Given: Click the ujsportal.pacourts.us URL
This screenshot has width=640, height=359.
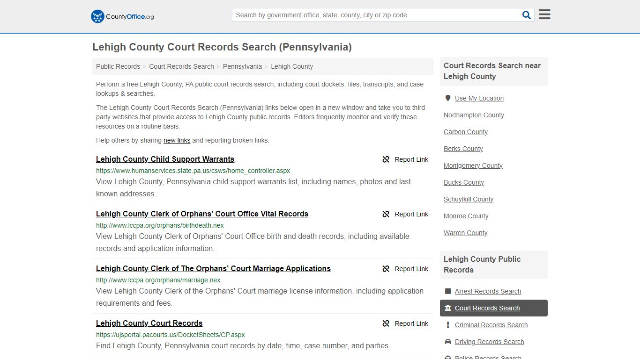Looking at the screenshot, I should (x=170, y=335).
